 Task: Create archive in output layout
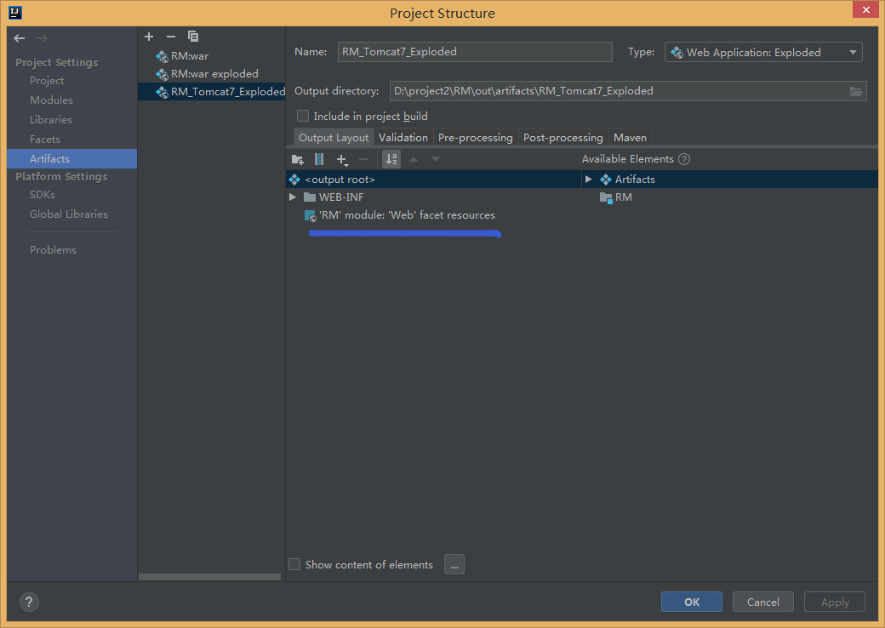click(319, 160)
